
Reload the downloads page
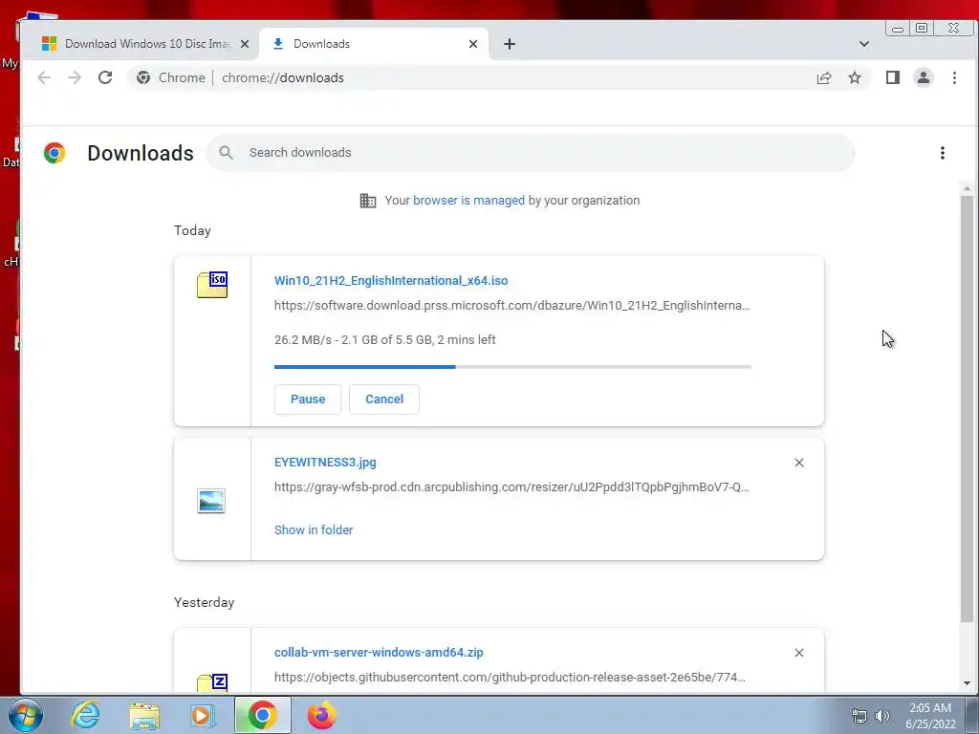pos(105,77)
